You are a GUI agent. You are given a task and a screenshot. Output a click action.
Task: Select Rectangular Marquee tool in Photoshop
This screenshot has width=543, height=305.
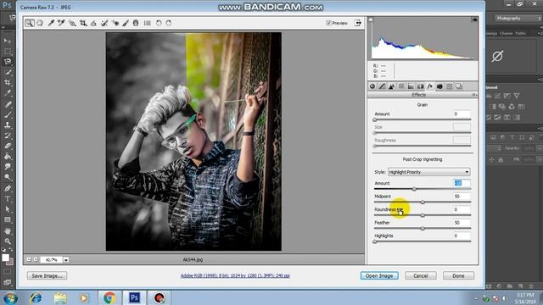click(8, 52)
